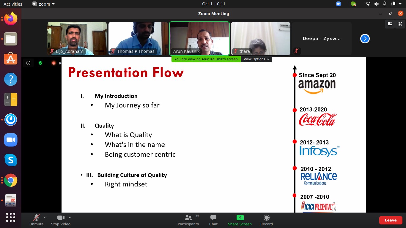
Task: Switch to the gallery view layout icon
Action: pyautogui.click(x=390, y=24)
